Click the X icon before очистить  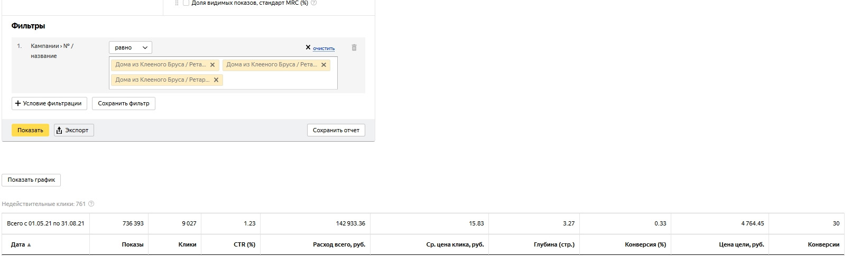pos(308,47)
